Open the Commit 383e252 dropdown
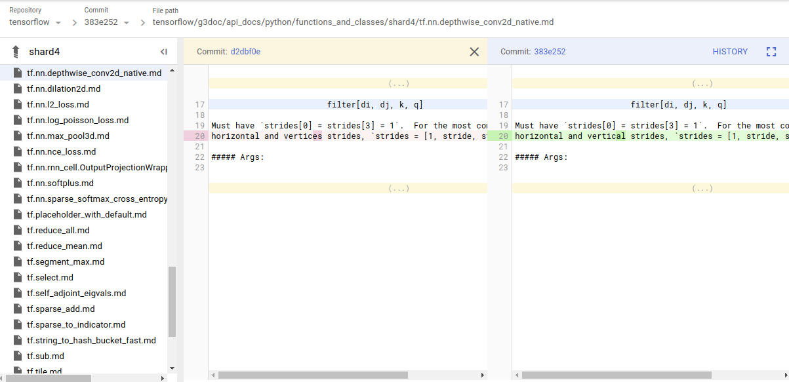Image resolution: width=789 pixels, height=382 pixels. tap(106, 22)
